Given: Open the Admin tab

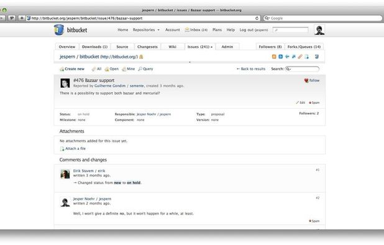Looking at the screenshot, I should point(227,47).
